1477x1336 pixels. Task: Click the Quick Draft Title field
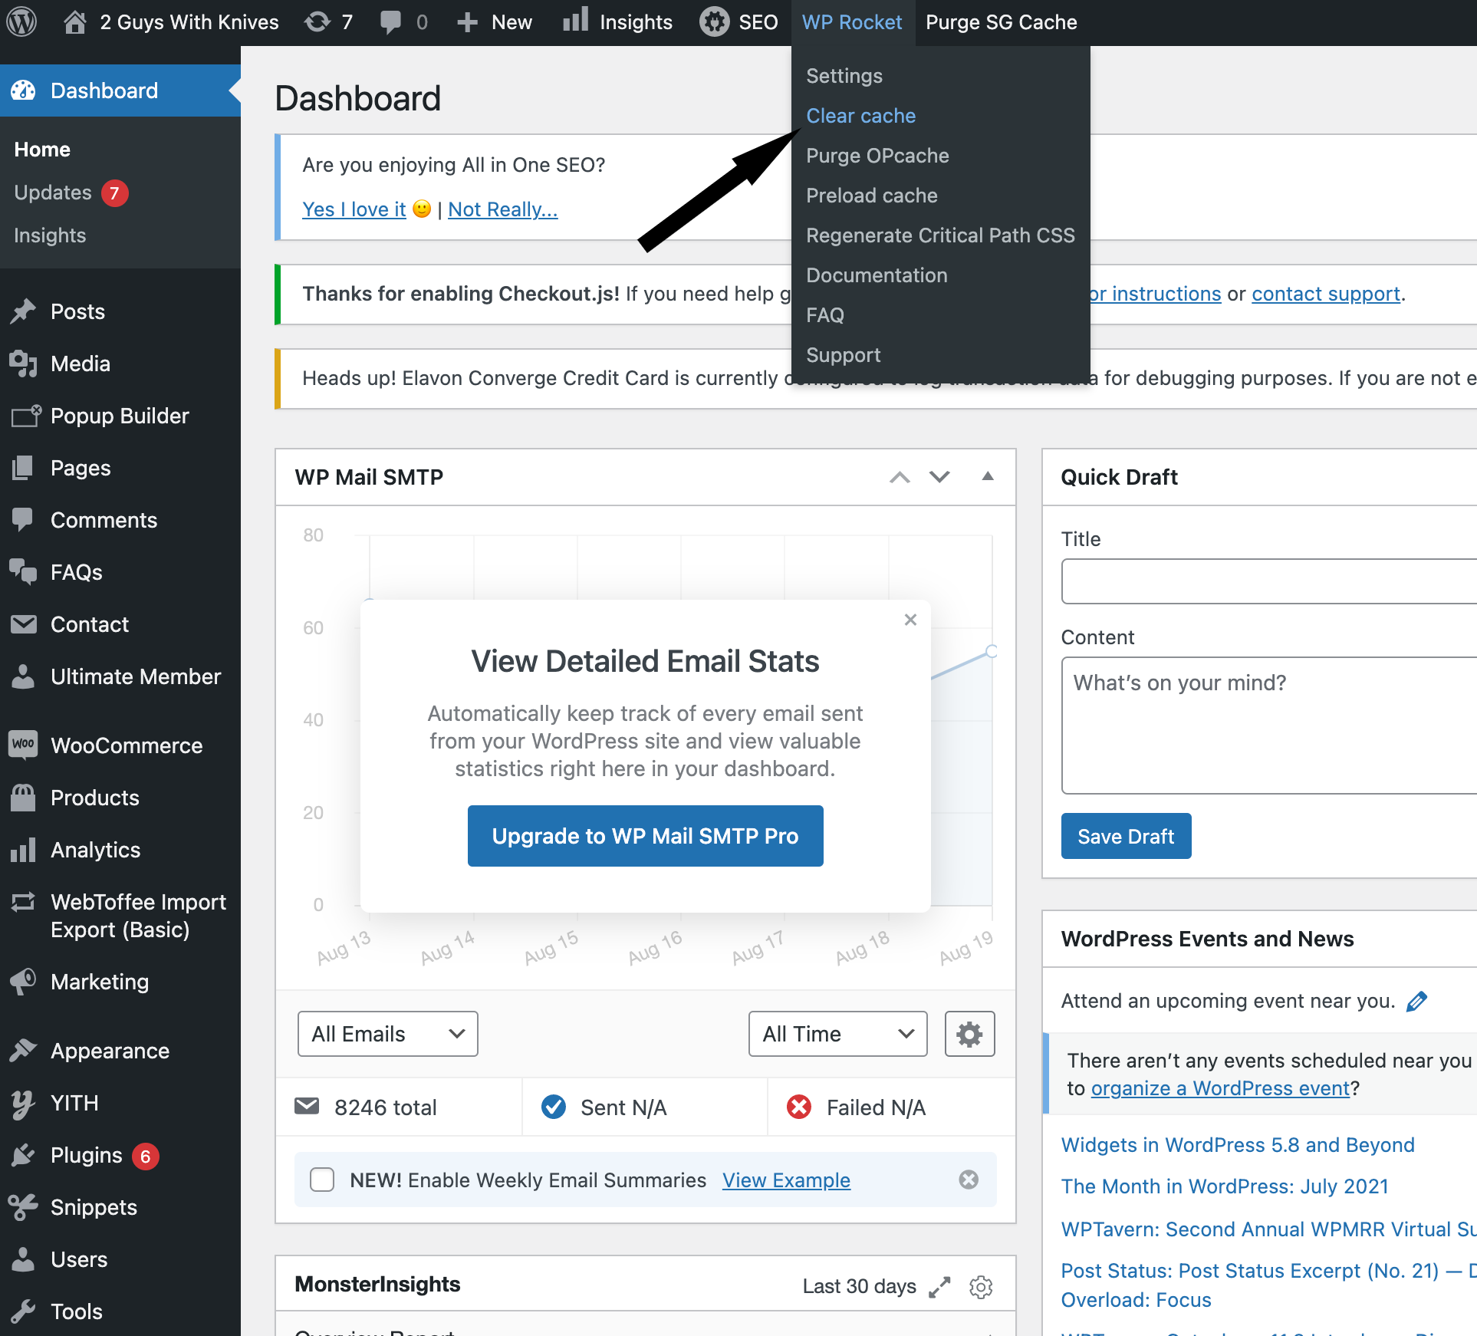[1268, 581]
